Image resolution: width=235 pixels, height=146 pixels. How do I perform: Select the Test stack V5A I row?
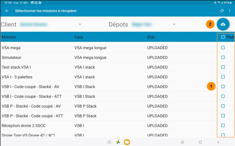16,67
